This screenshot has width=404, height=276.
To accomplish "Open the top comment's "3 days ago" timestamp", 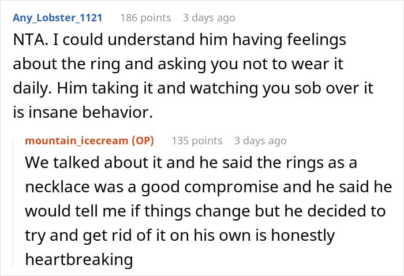I will pyautogui.click(x=209, y=18).
